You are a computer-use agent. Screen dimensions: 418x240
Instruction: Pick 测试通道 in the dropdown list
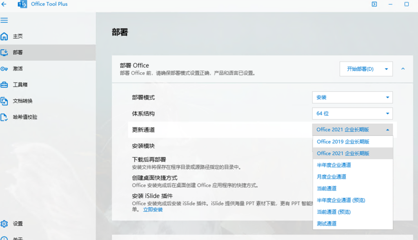pyautogui.click(x=327, y=224)
